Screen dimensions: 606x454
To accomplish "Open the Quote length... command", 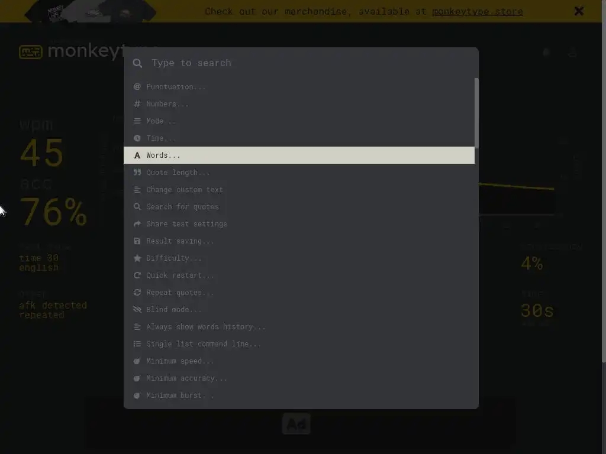I will click(x=299, y=172).
